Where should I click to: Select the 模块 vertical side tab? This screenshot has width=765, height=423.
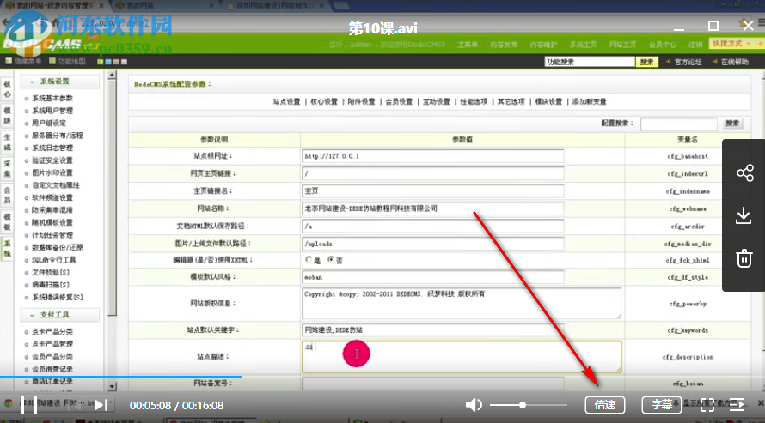click(x=8, y=115)
